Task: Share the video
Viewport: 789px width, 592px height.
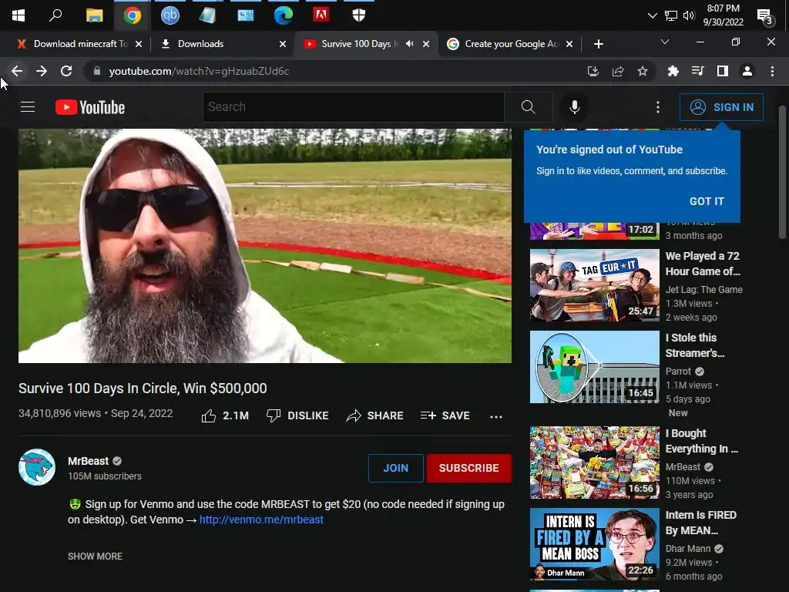Action: pos(375,415)
